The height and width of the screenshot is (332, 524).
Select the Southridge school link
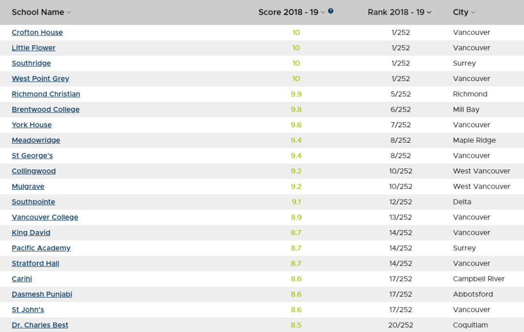(31, 64)
